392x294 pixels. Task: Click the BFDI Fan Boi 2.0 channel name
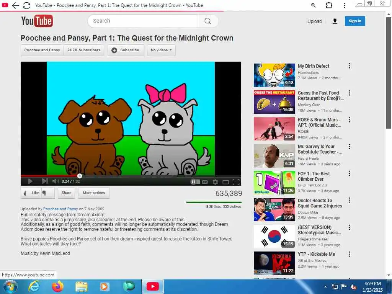pyautogui.click(x=312, y=185)
